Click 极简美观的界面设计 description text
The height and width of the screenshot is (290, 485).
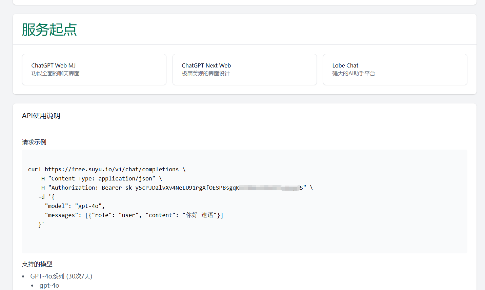pos(206,74)
